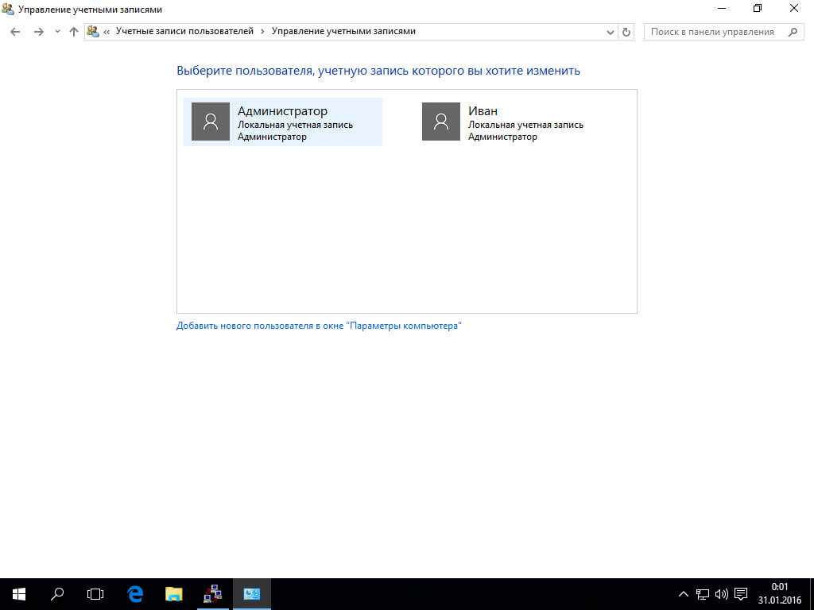Image resolution: width=814 pixels, height=610 pixels.
Task: Click the clock showing 0:01 31.01.2016
Action: coord(780,594)
